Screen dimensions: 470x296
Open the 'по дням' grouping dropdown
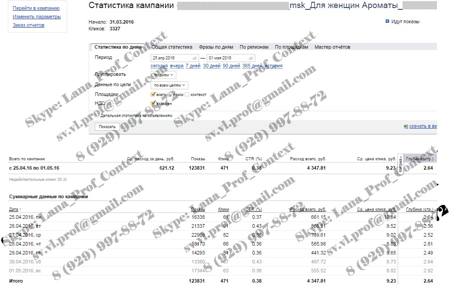tap(163, 75)
